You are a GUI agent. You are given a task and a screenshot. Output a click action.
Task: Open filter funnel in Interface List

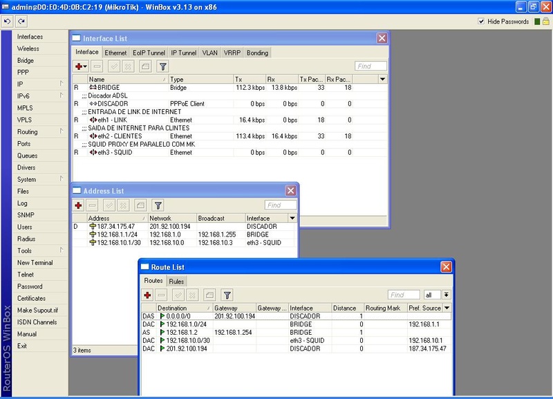pos(162,66)
